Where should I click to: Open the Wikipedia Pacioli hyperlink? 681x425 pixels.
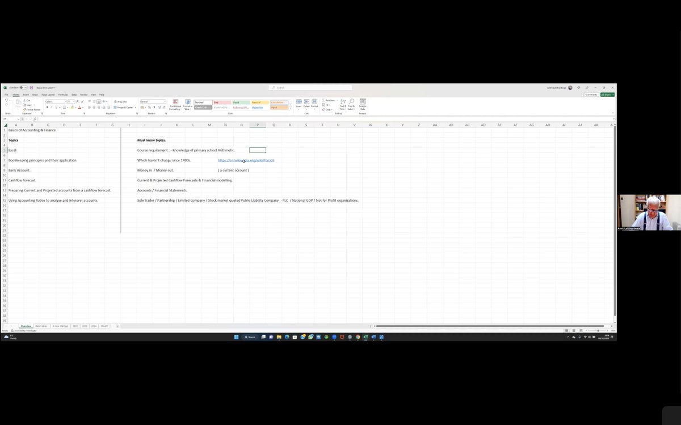(x=246, y=160)
